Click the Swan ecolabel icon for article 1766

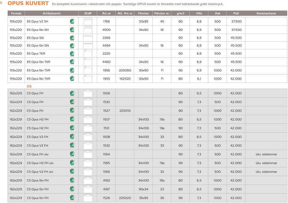pos(72,22)
